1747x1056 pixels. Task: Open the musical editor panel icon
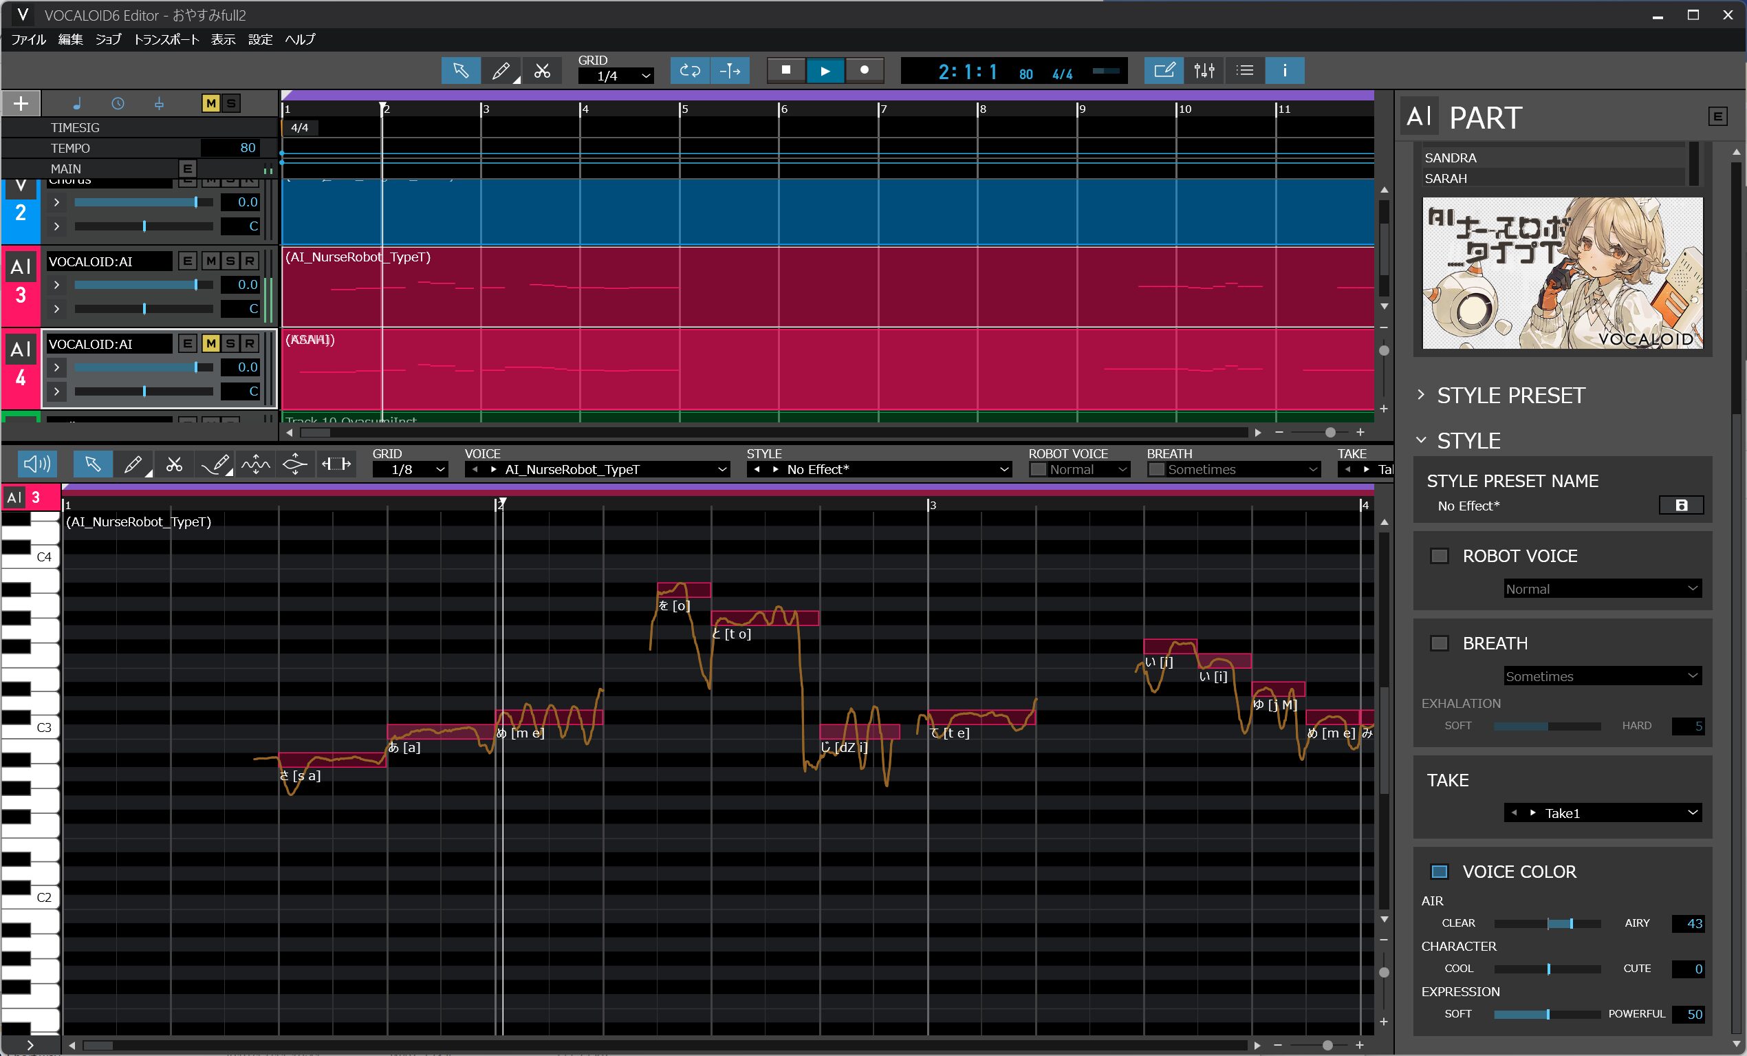(x=1164, y=70)
